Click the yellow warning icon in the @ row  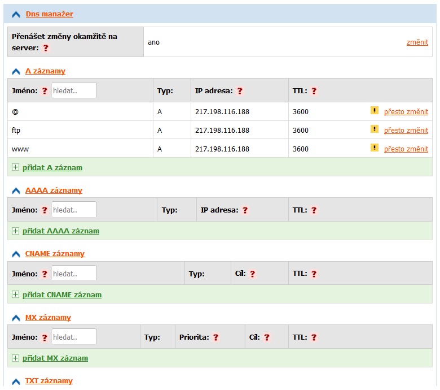click(374, 111)
